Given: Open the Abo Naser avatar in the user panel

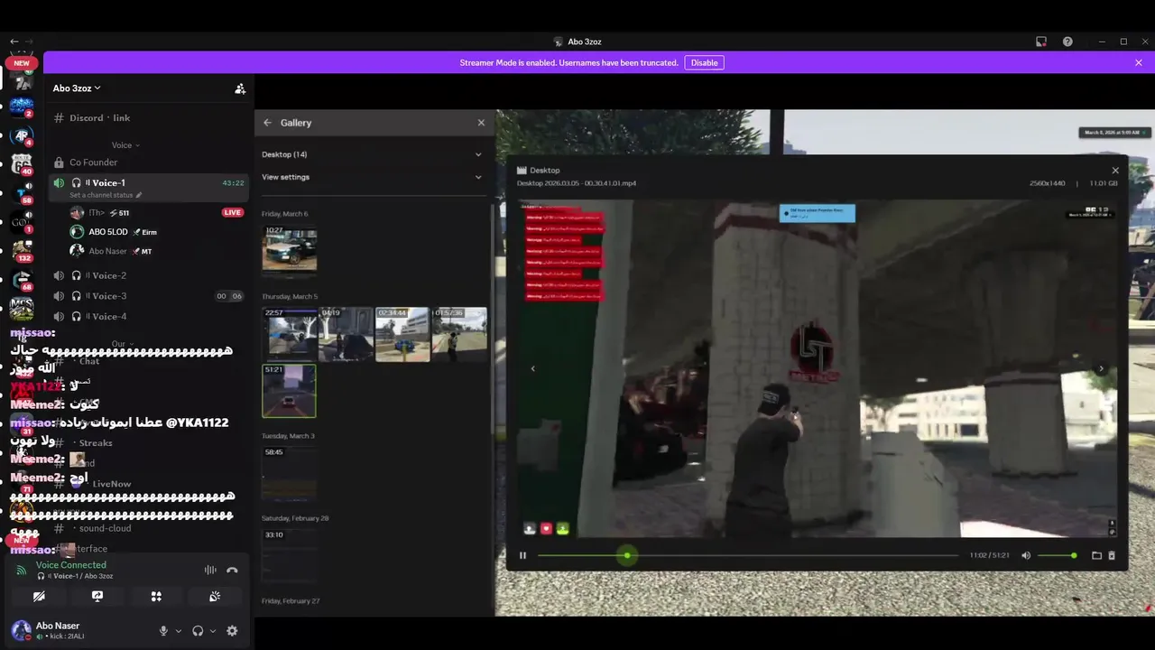Looking at the screenshot, I should [x=21, y=630].
